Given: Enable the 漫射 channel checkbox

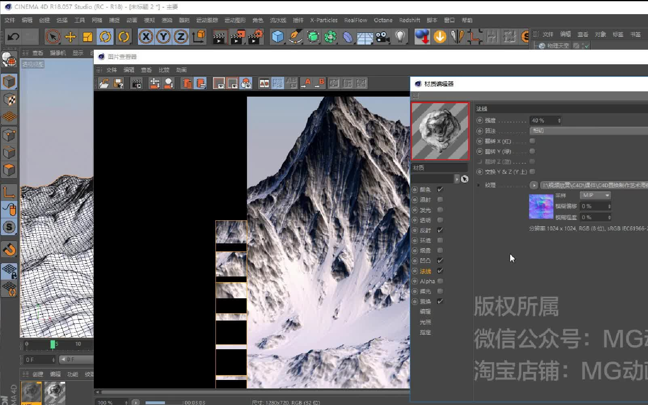Looking at the screenshot, I should point(440,199).
